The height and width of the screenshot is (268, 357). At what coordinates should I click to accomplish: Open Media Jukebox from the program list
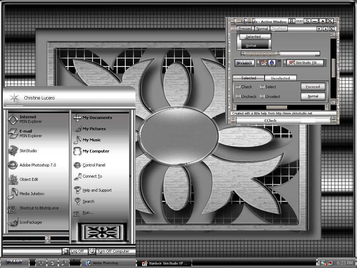click(32, 194)
